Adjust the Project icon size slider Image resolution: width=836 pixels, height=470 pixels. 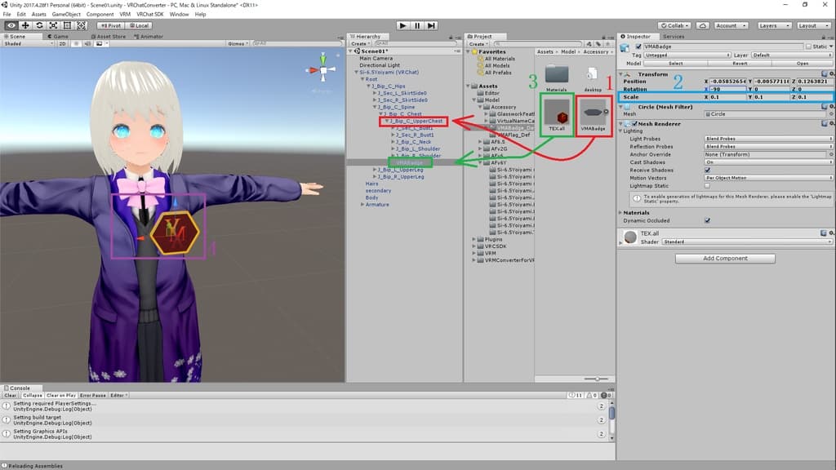[x=598, y=379]
